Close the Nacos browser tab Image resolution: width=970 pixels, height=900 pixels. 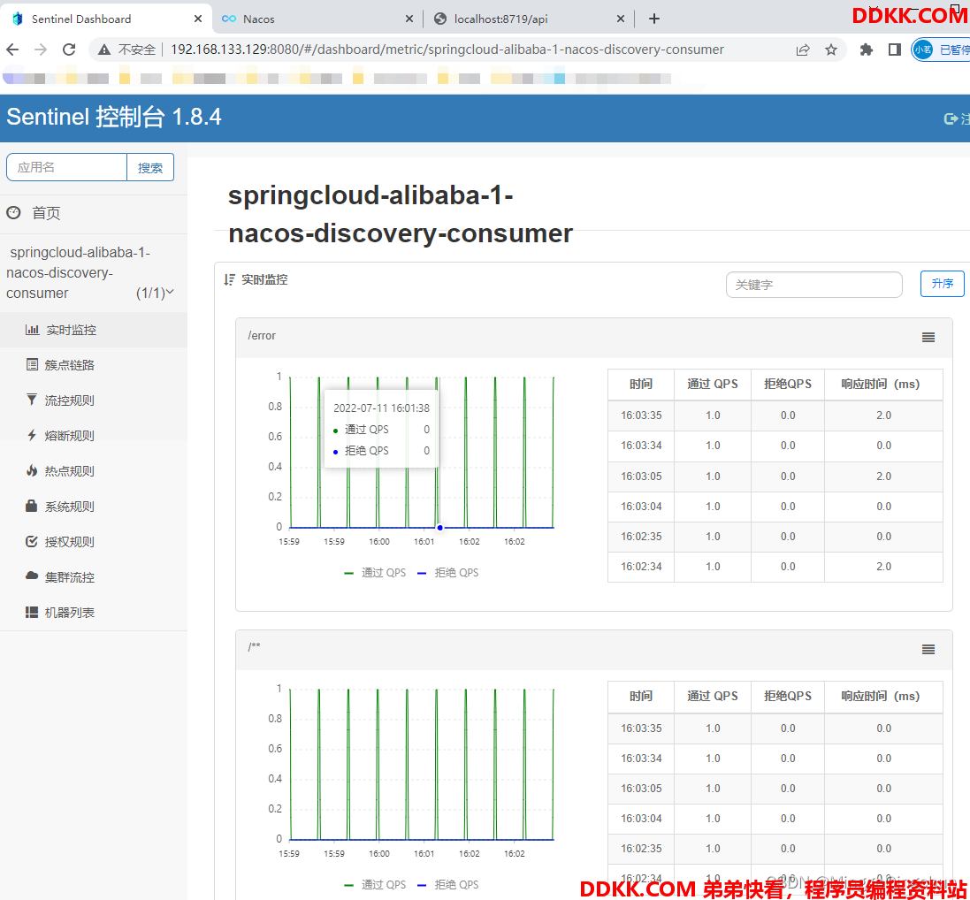tap(409, 19)
